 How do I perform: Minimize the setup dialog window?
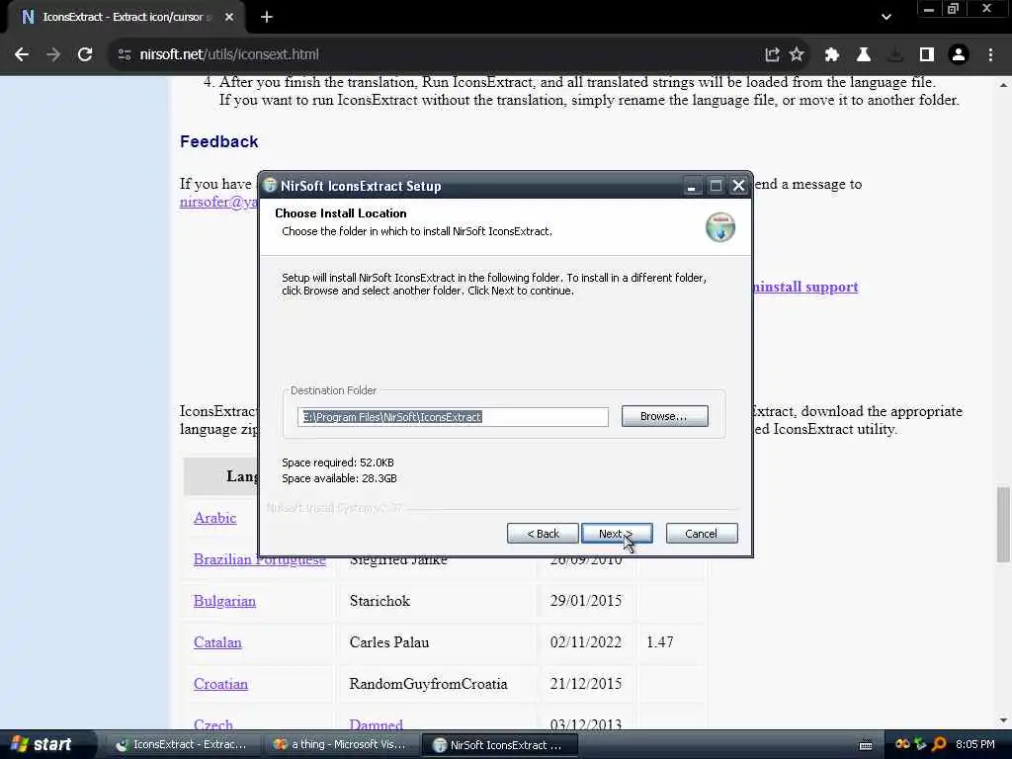(692, 187)
